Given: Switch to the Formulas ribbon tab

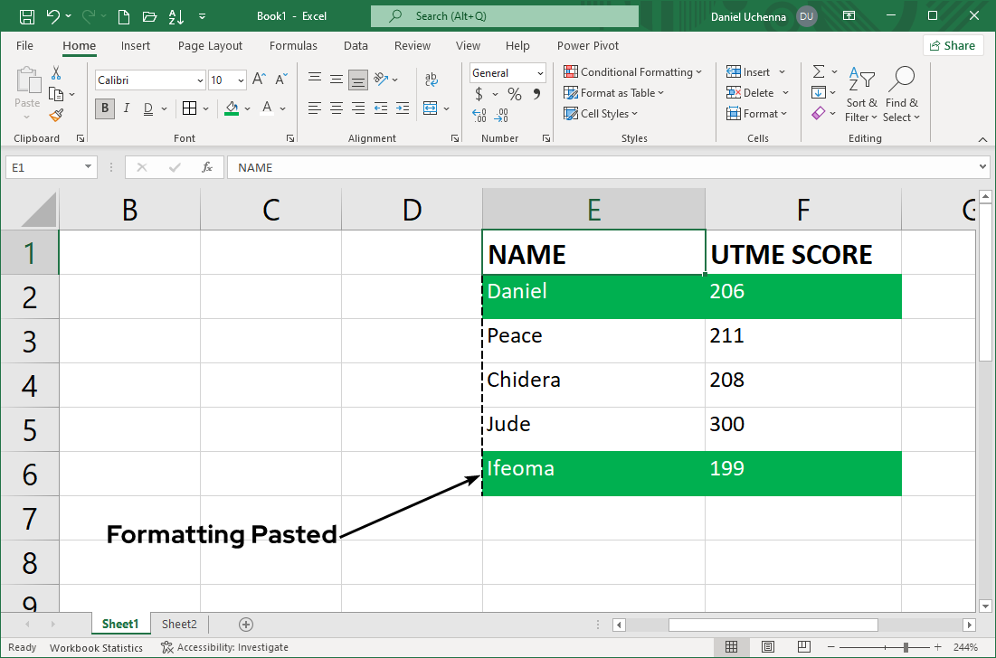Looking at the screenshot, I should click(293, 45).
